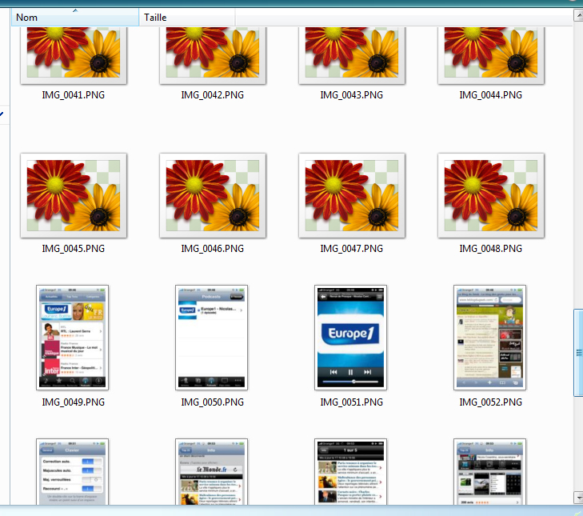Click the IMG_0051.PNG file name label
Image resolution: width=583 pixels, height=516 pixels.
[352, 402]
